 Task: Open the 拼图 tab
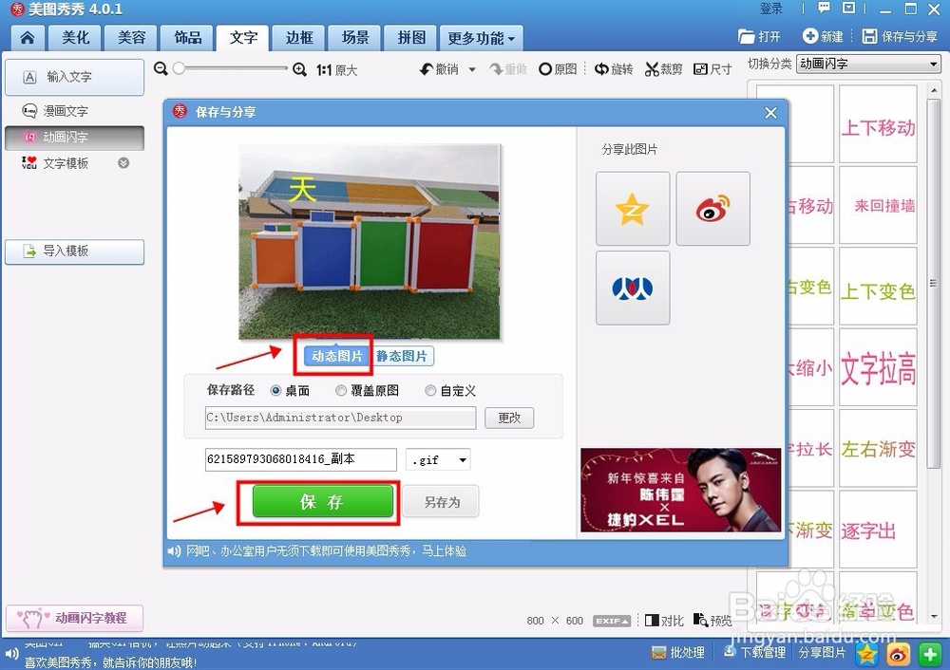pyautogui.click(x=411, y=38)
